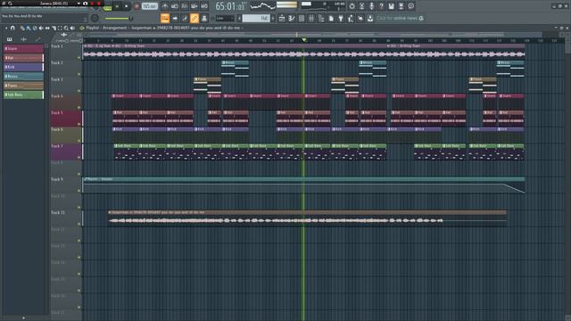The width and height of the screenshot is (571, 321).
Task: Click the time display showing 65:01:03
Action: 230,6
